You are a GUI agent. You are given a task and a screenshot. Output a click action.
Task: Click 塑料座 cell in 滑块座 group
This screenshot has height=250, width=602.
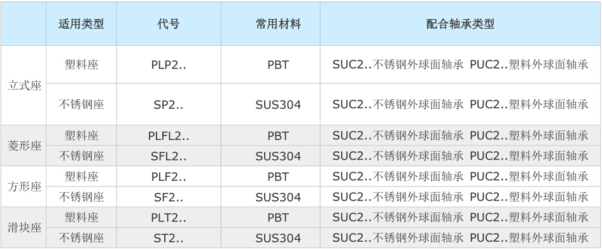pos(81,218)
